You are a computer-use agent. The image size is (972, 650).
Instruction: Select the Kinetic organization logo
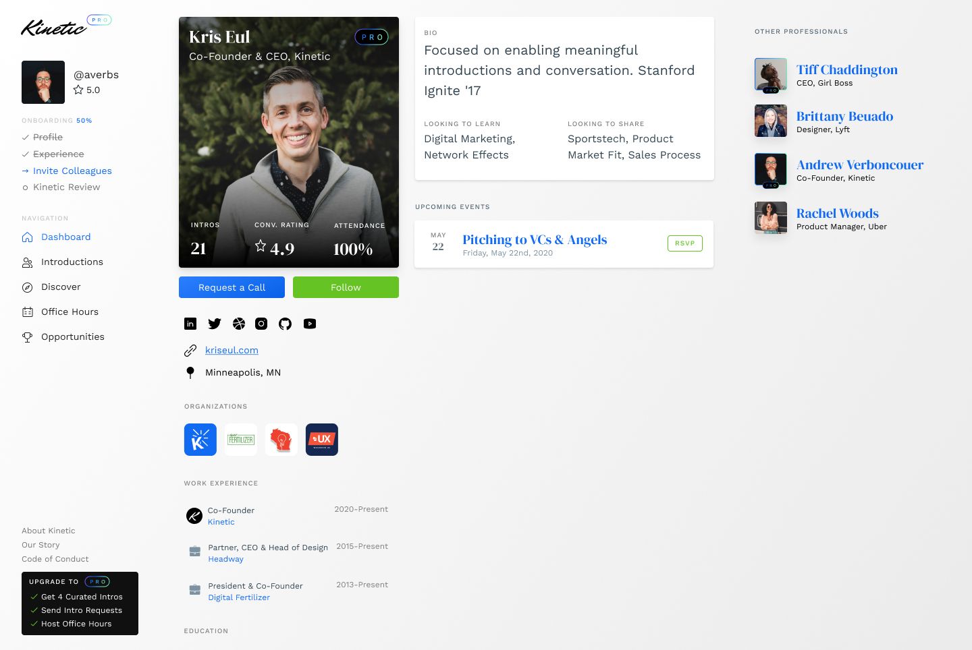(x=200, y=440)
